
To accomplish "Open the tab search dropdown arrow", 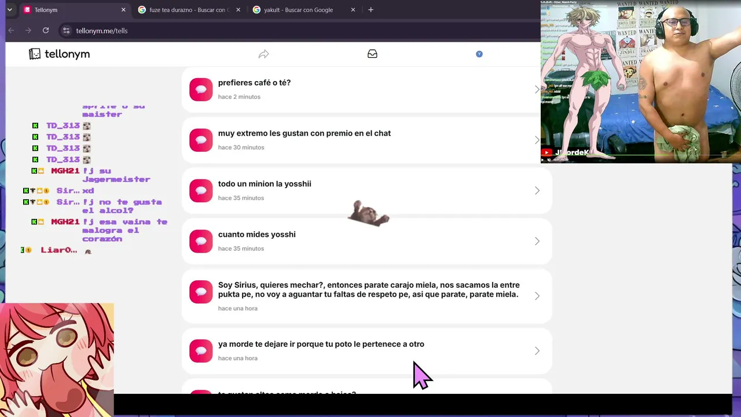I will click(x=9, y=10).
